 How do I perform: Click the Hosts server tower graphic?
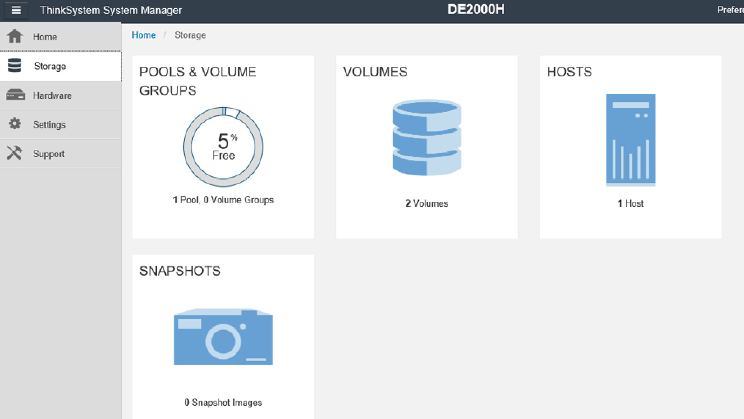click(x=631, y=140)
